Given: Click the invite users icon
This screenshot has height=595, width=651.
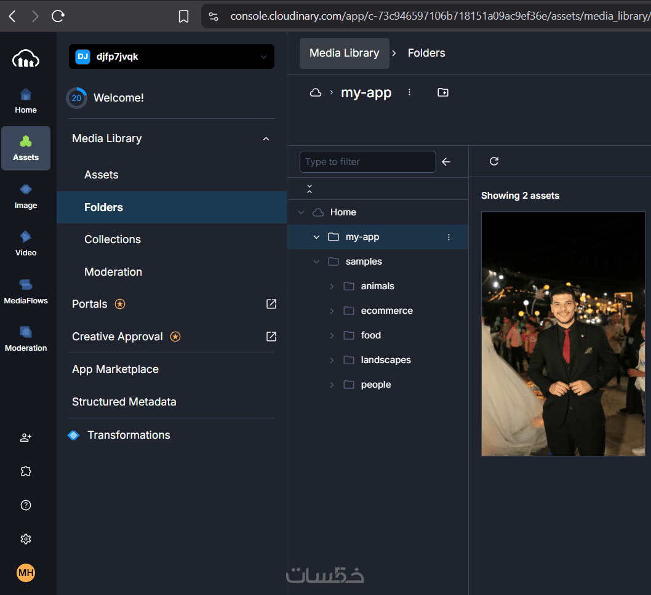Looking at the screenshot, I should click(26, 437).
